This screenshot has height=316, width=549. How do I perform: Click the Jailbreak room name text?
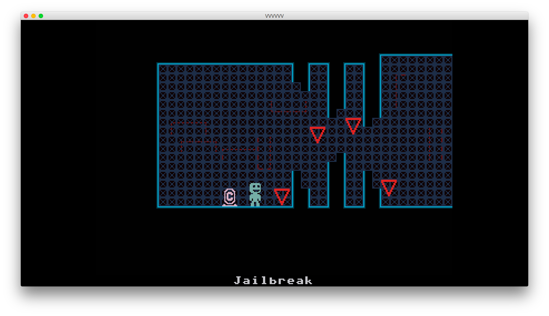coord(273,281)
